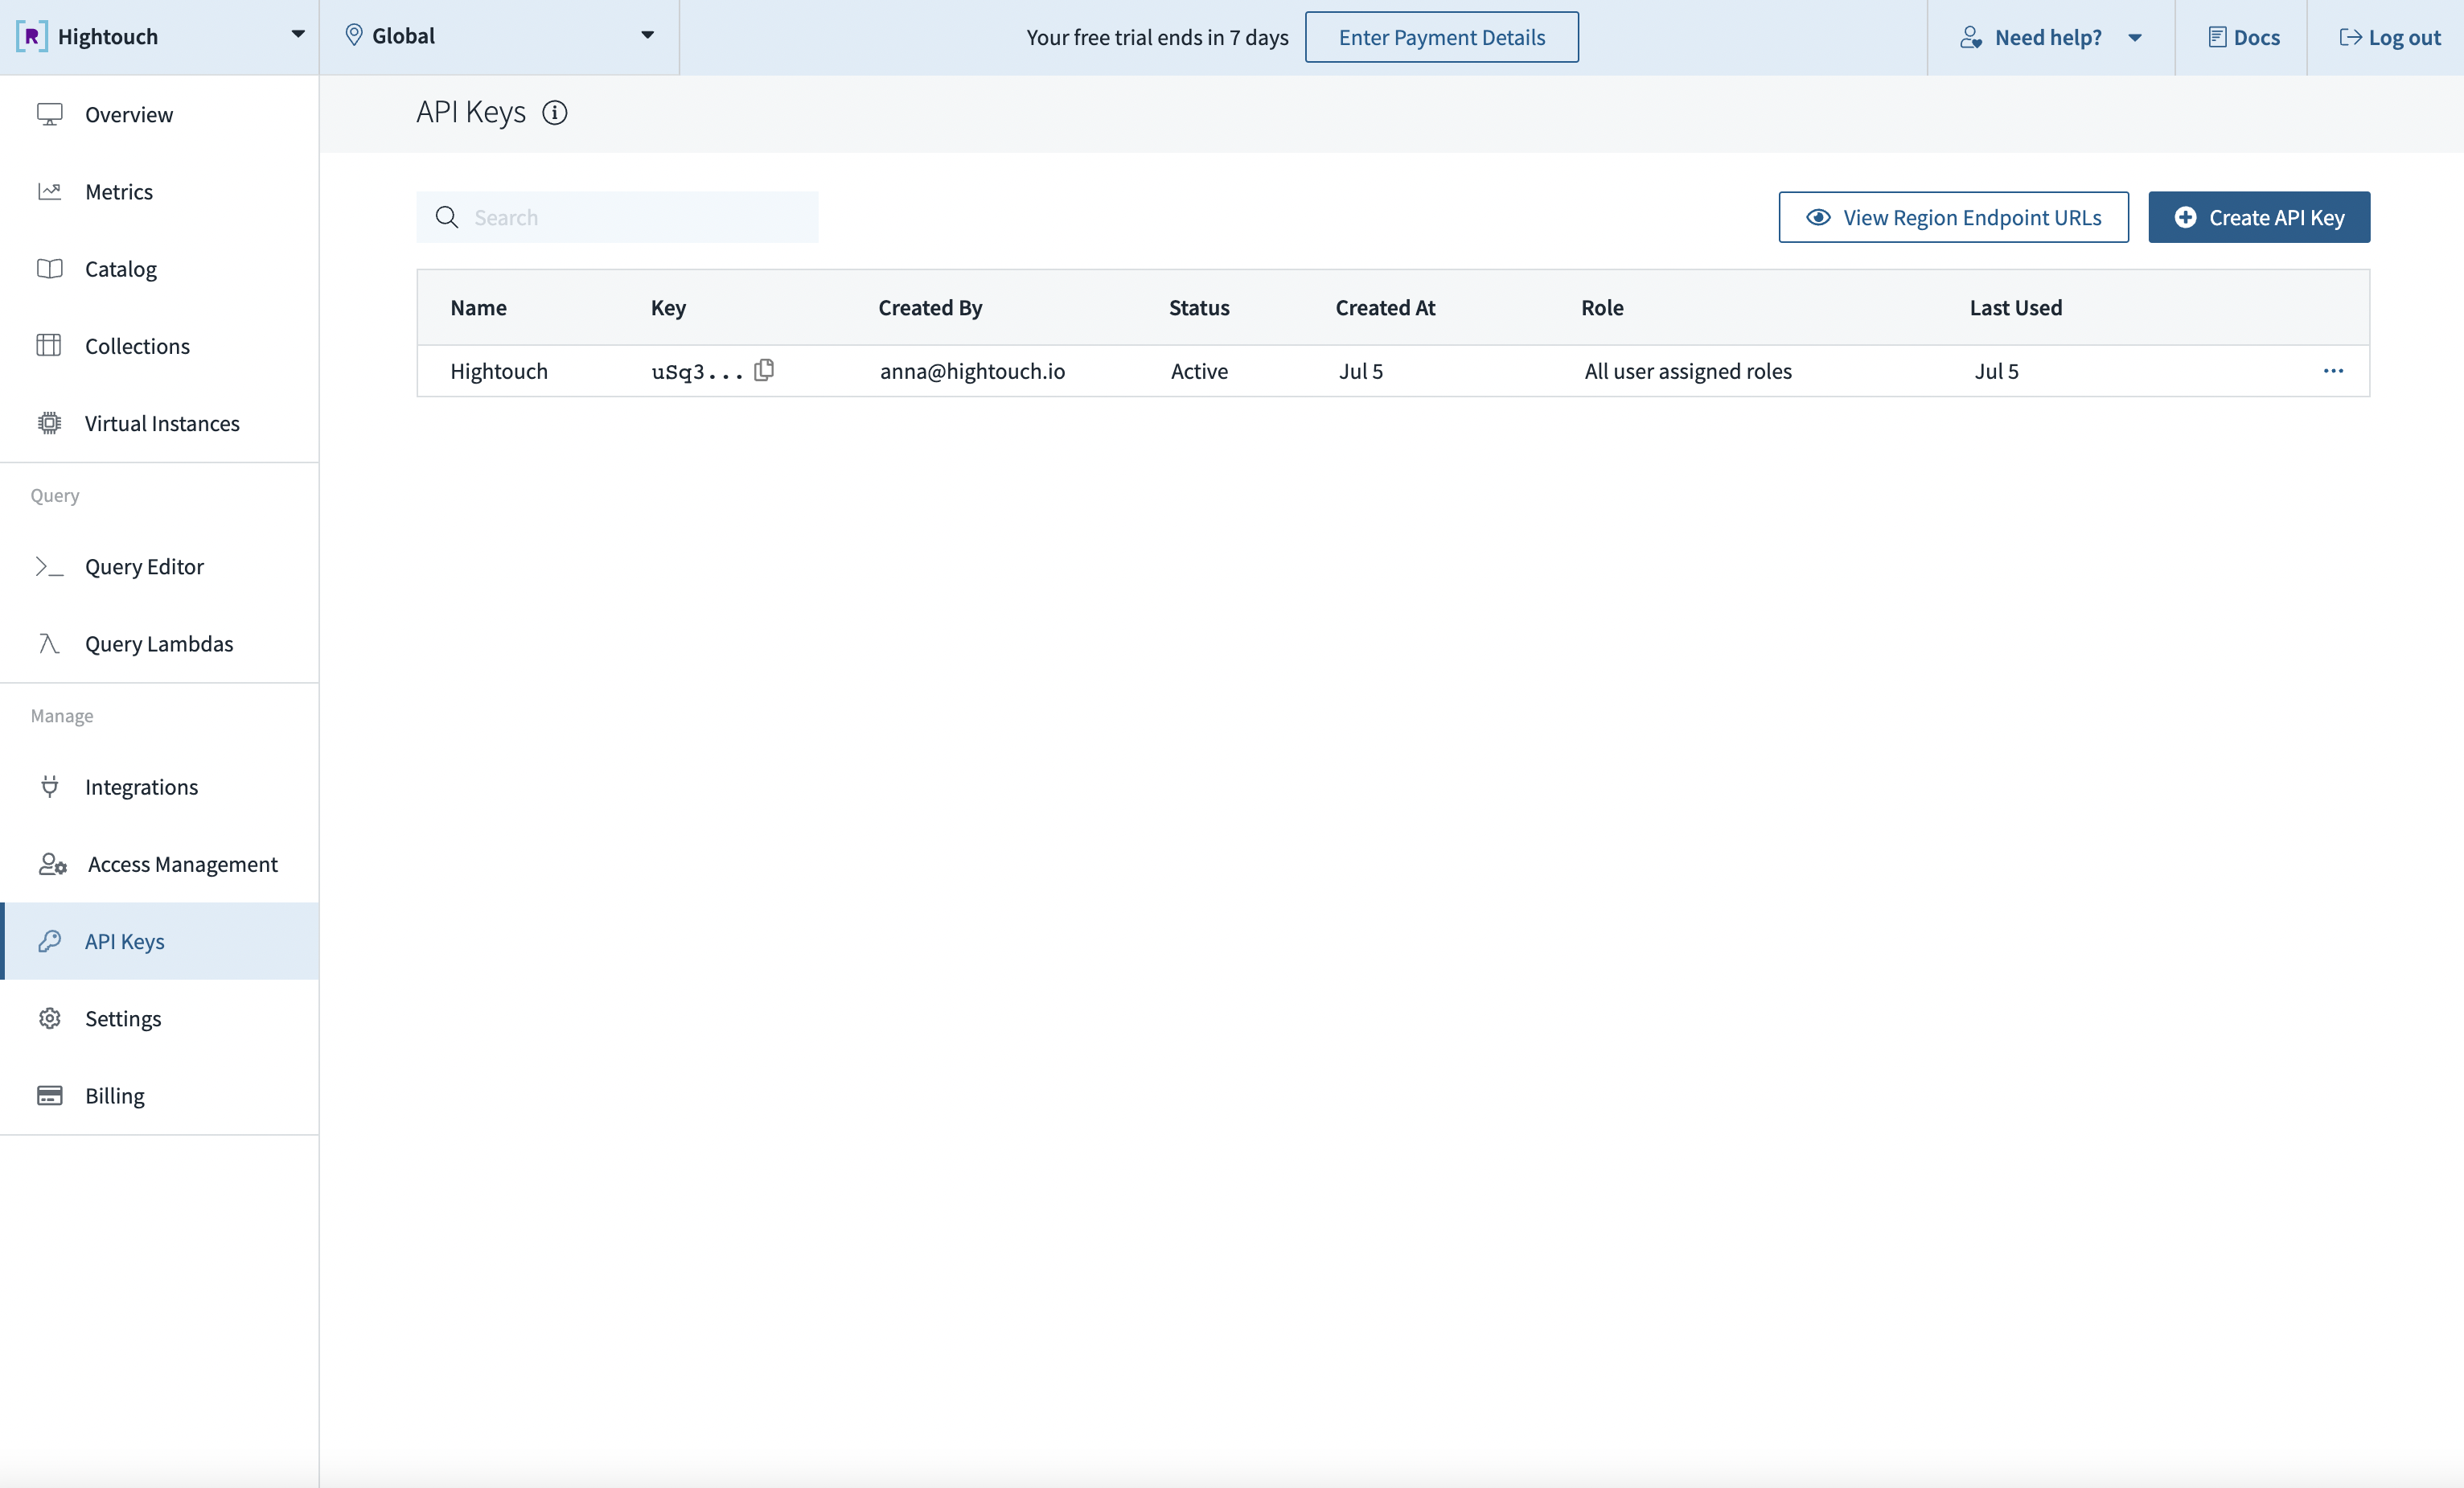Click the Key column header

(x=668, y=307)
